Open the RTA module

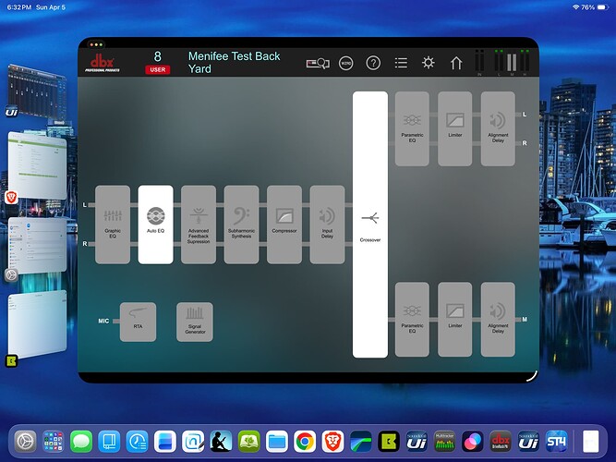point(138,322)
